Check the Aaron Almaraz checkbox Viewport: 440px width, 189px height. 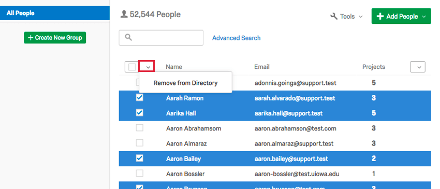pos(139,143)
